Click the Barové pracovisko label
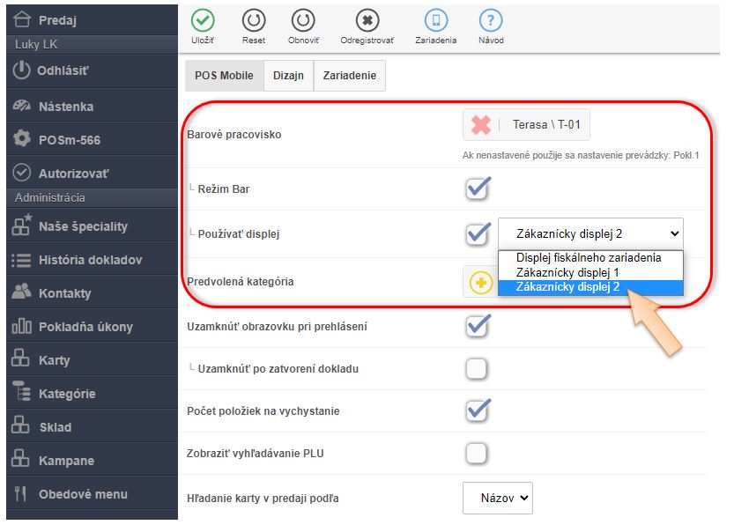Image resolution: width=734 pixels, height=525 pixels. click(x=234, y=135)
